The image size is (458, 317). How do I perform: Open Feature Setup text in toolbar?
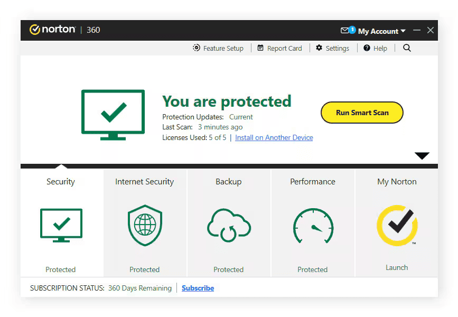point(223,48)
